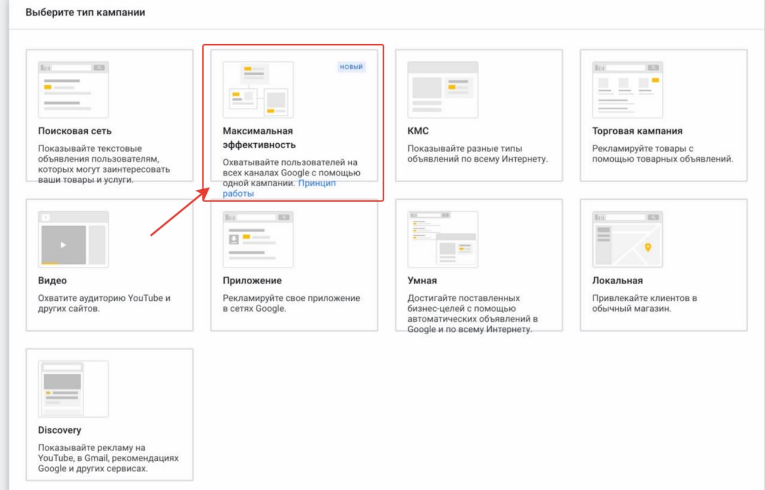Click the Максимальная эффективность campaign illustration
Screen dimensions: 765x490
(258, 90)
